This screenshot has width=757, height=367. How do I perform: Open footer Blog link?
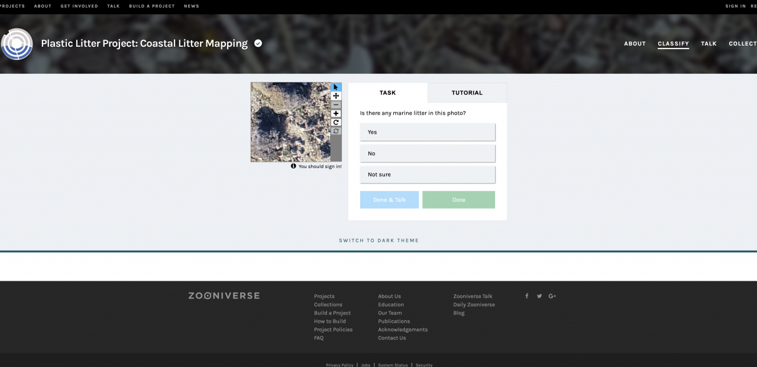point(459,313)
